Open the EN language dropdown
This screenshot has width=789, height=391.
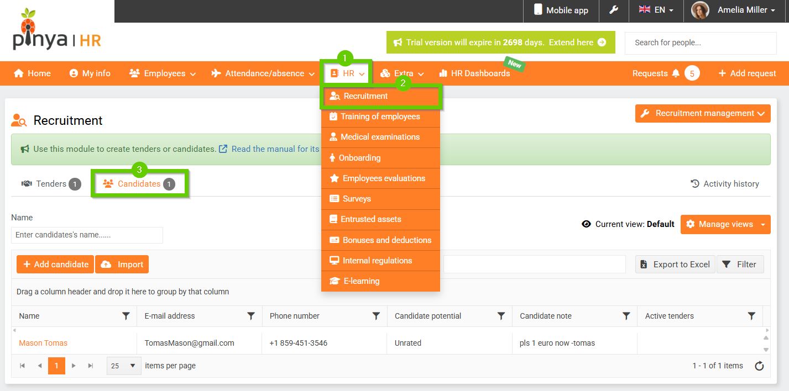point(656,10)
